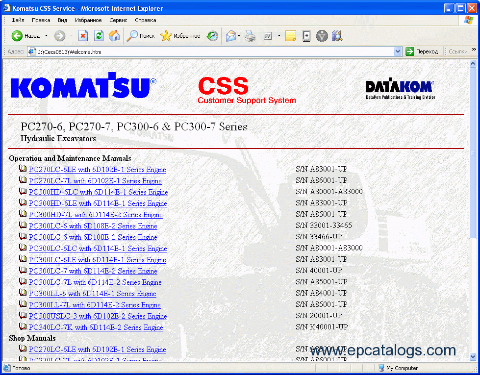
Task: Open PC300HD-6LE with 6D114E-1 manual link
Action: click(x=98, y=203)
